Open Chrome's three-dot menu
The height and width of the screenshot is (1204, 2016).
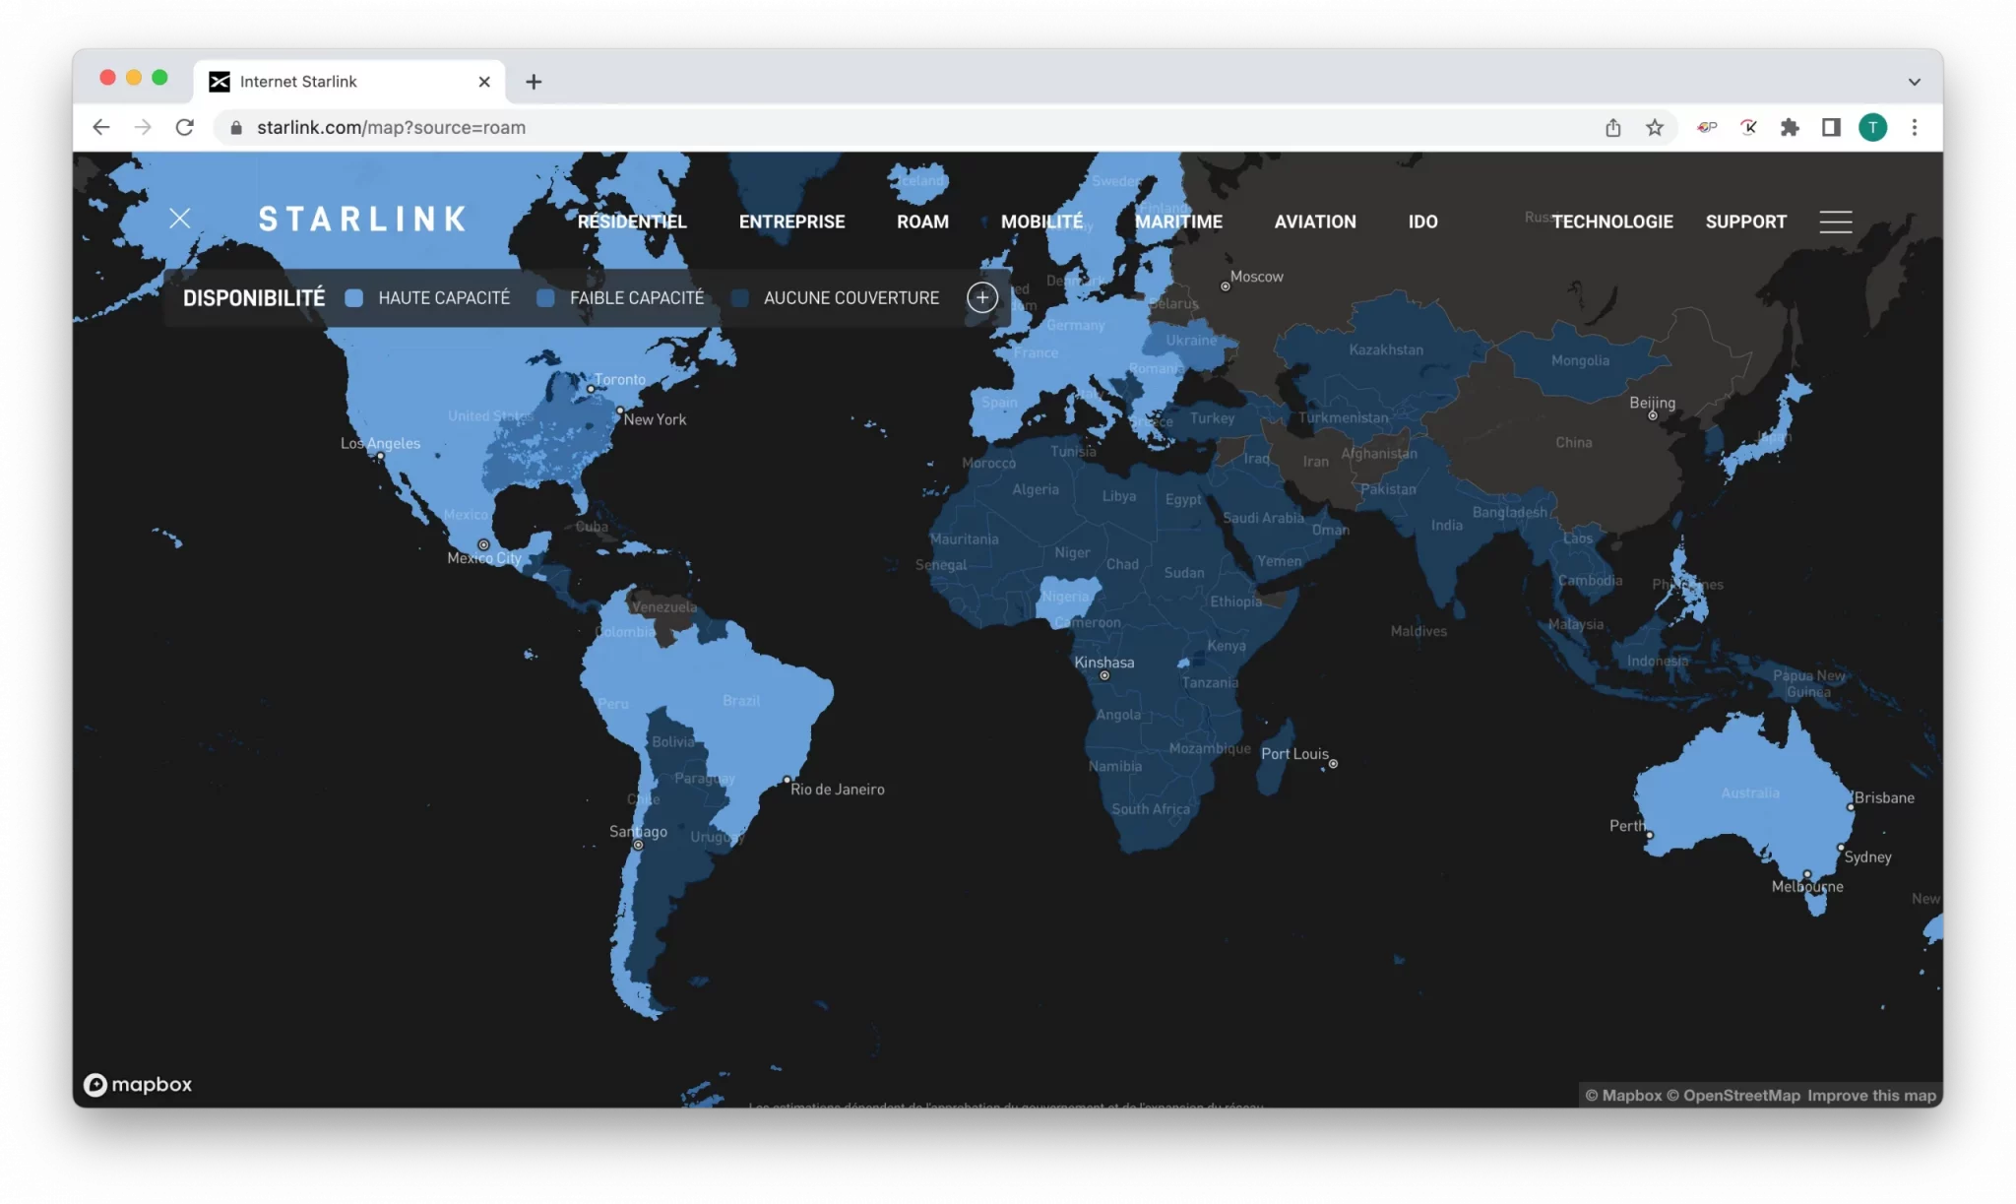coord(1915,127)
